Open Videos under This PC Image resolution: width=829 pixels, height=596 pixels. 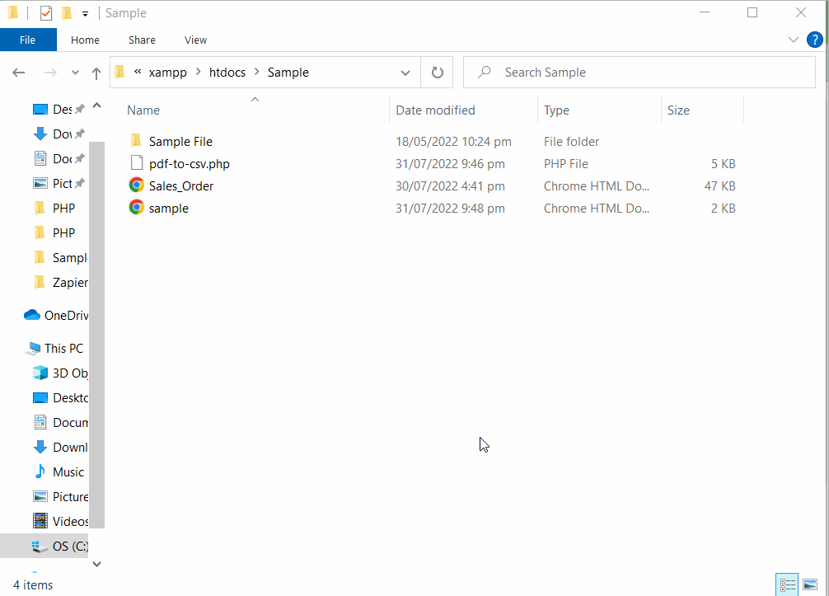pyautogui.click(x=60, y=522)
